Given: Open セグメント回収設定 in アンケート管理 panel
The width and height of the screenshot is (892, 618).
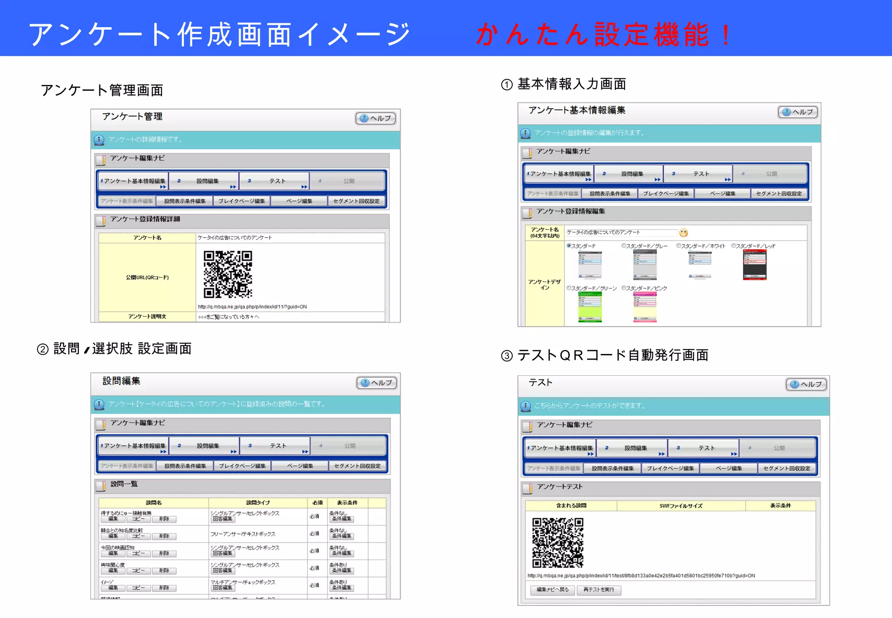Looking at the screenshot, I should [356, 201].
